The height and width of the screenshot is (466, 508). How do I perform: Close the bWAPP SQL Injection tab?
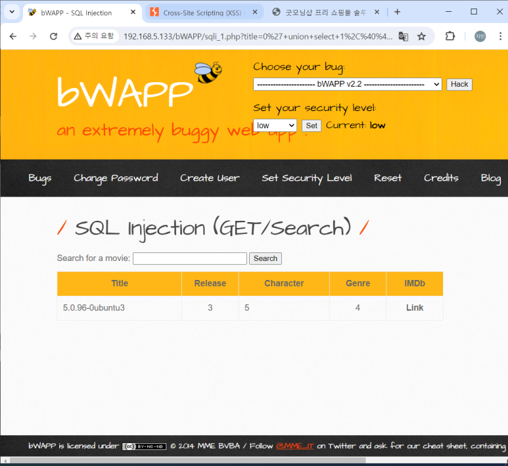133,12
